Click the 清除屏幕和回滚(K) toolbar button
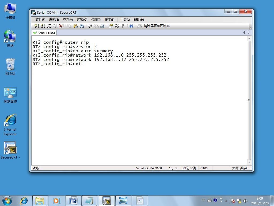274x206 pixels. tap(157, 26)
